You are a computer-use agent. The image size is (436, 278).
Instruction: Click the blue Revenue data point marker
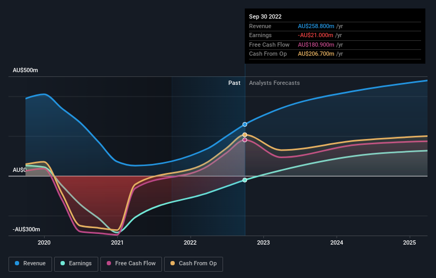pyautogui.click(x=245, y=125)
